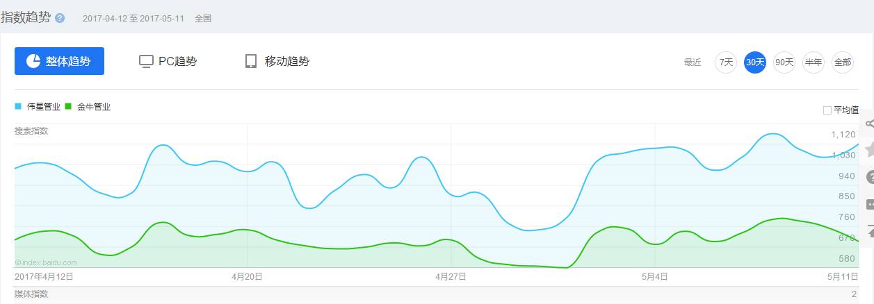
Task: Open the 移动趋势 tab
Action: tap(277, 61)
